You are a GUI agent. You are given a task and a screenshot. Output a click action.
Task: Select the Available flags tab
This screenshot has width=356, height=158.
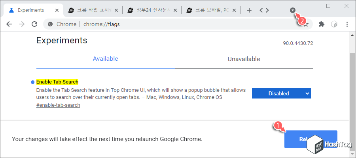point(105,59)
